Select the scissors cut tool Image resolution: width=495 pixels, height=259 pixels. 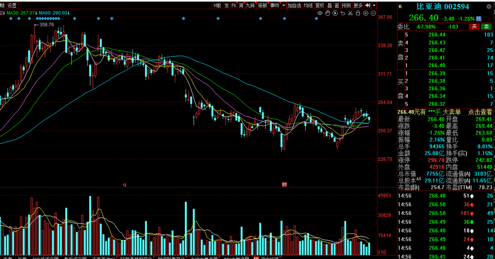tap(350, 13)
